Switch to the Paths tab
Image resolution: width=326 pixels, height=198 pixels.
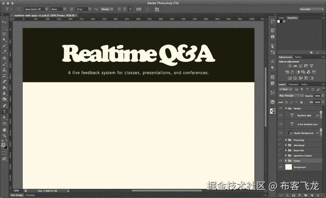pyautogui.click(x=304, y=84)
